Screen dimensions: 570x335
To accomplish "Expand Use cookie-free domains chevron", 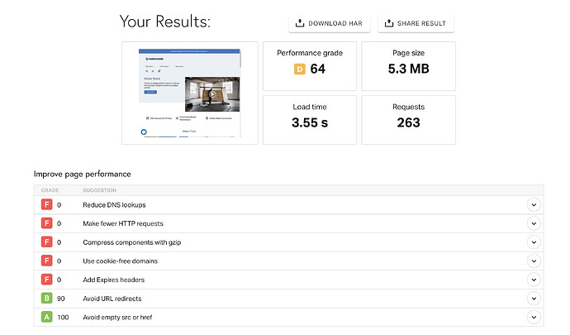I will 533,261.
